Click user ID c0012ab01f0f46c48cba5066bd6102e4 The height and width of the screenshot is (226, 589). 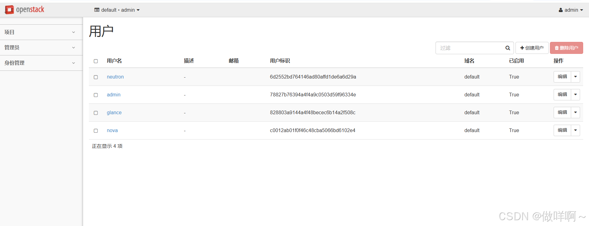click(312, 130)
